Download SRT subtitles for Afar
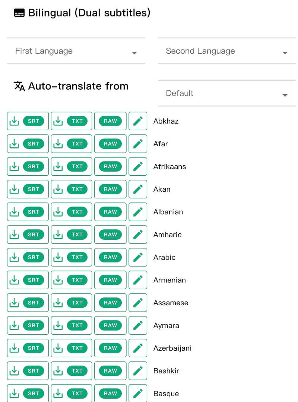298x402 pixels. pyautogui.click(x=28, y=144)
